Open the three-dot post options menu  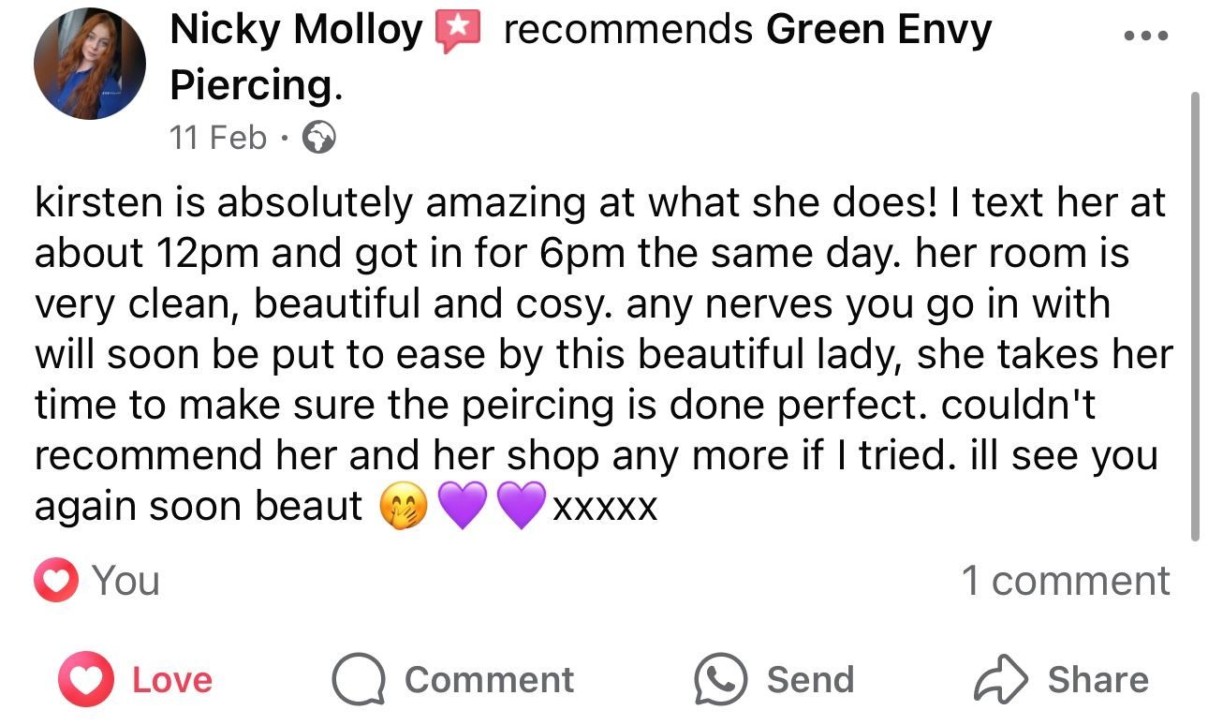click(x=1145, y=37)
